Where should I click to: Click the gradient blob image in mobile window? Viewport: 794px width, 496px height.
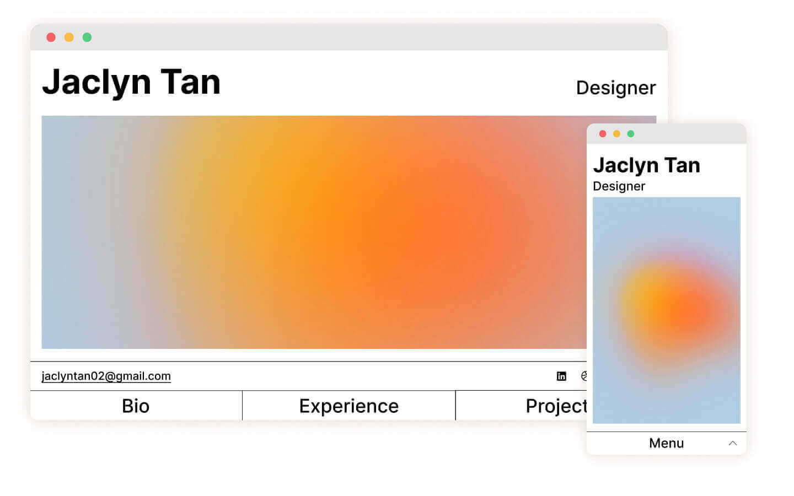tap(667, 310)
